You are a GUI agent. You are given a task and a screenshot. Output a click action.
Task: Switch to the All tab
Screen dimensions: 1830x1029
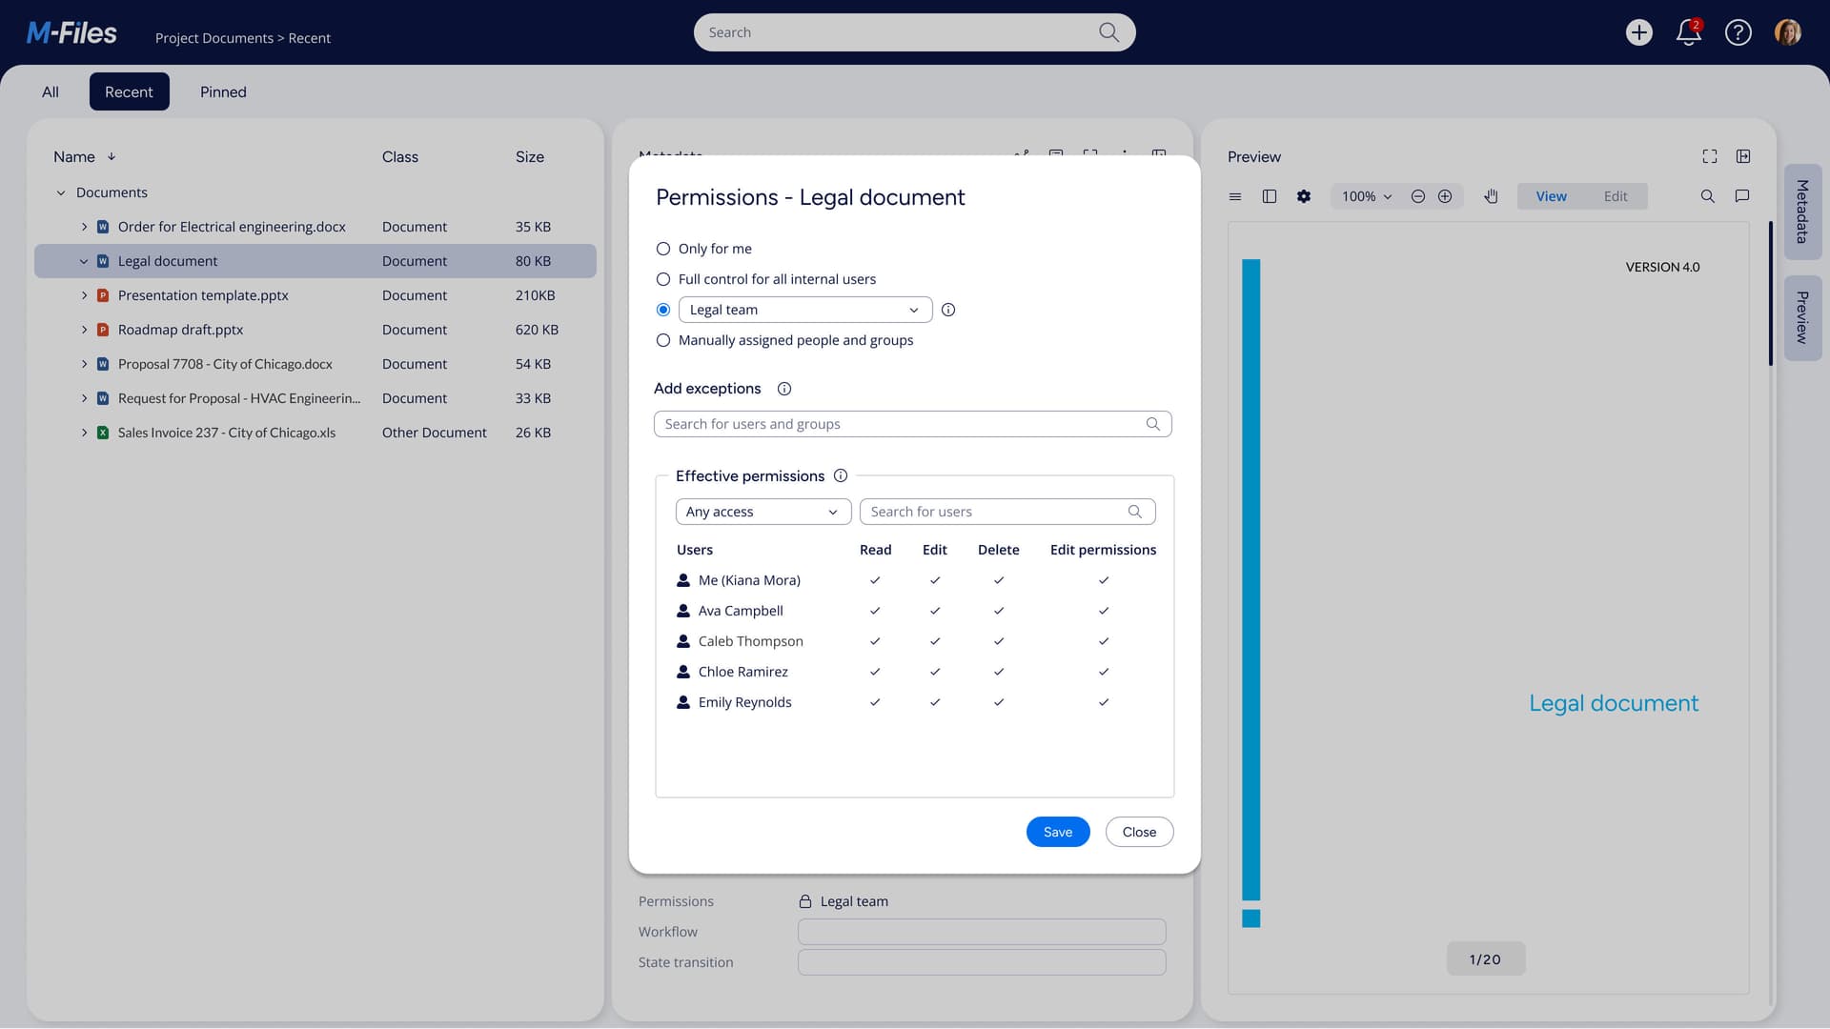[51, 91]
